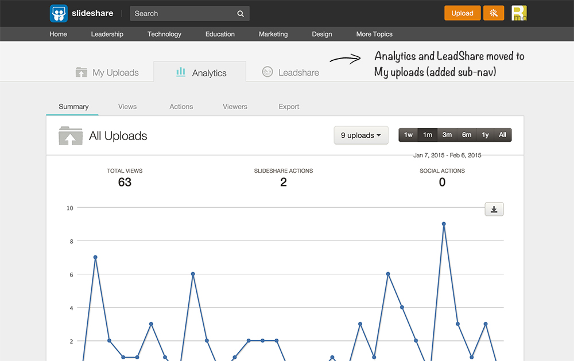Click the Leadshare clock icon
The image size is (574, 361).
267,72
